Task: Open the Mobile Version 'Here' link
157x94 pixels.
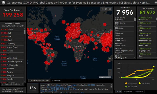Action: pos(75,85)
